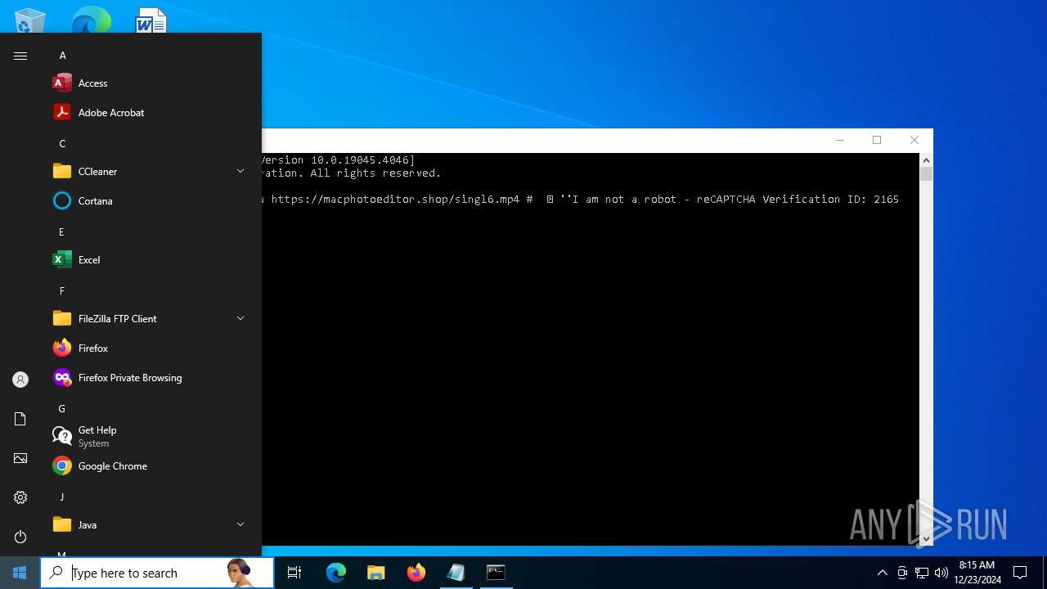Image resolution: width=1047 pixels, height=589 pixels.
Task: Open network status in system tray
Action: click(922, 573)
